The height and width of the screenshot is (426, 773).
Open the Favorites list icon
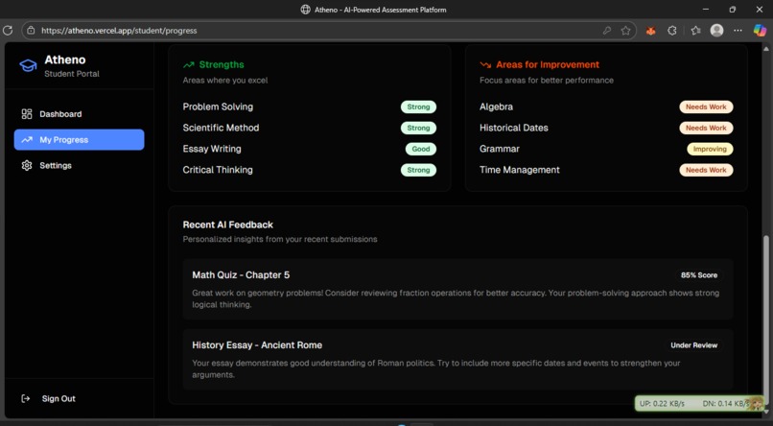tap(695, 30)
